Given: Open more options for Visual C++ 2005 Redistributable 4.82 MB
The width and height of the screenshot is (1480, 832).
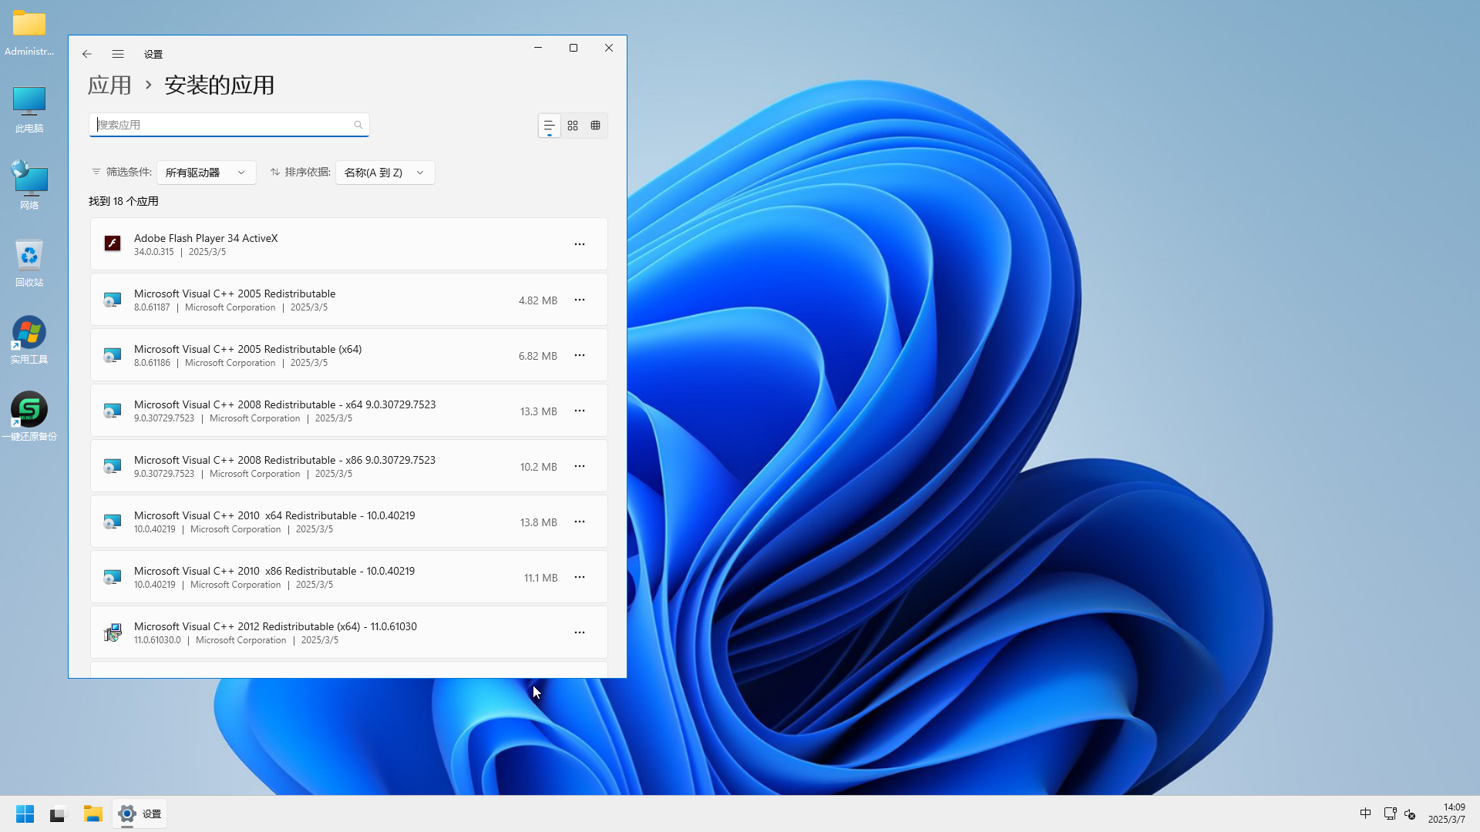Looking at the screenshot, I should tap(580, 300).
